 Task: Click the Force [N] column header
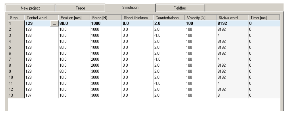point(106,18)
